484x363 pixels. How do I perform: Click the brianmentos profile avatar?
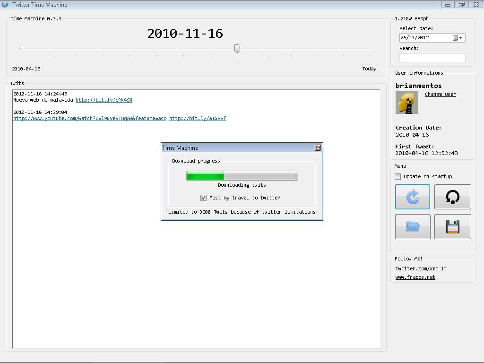coord(407,103)
